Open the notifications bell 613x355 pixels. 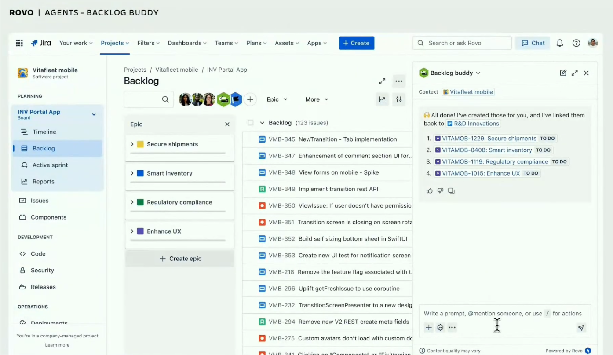coord(560,43)
